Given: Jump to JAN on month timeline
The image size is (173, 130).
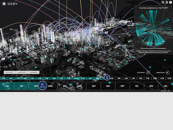Looking at the screenshot, I should (7, 86).
